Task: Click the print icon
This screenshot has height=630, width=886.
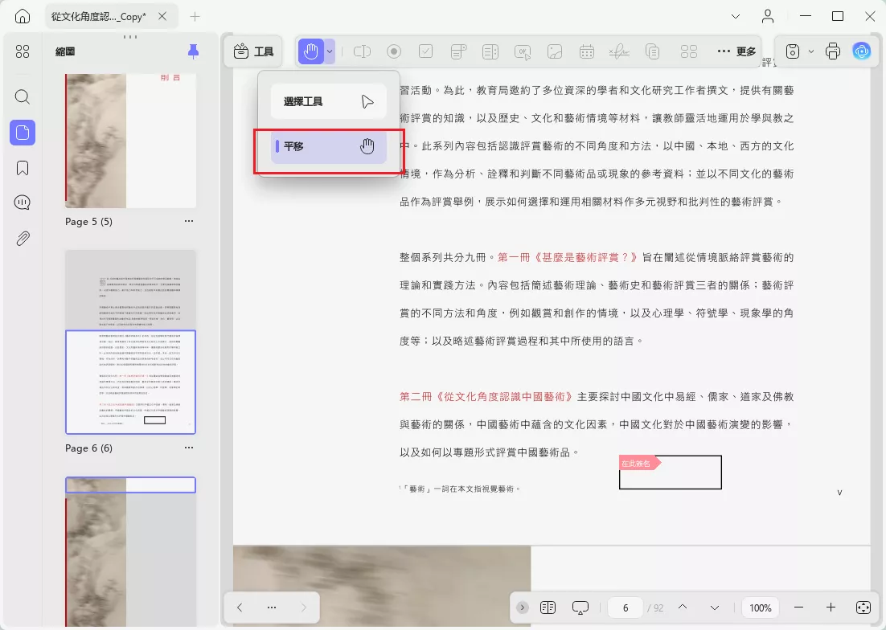Action: [x=832, y=51]
